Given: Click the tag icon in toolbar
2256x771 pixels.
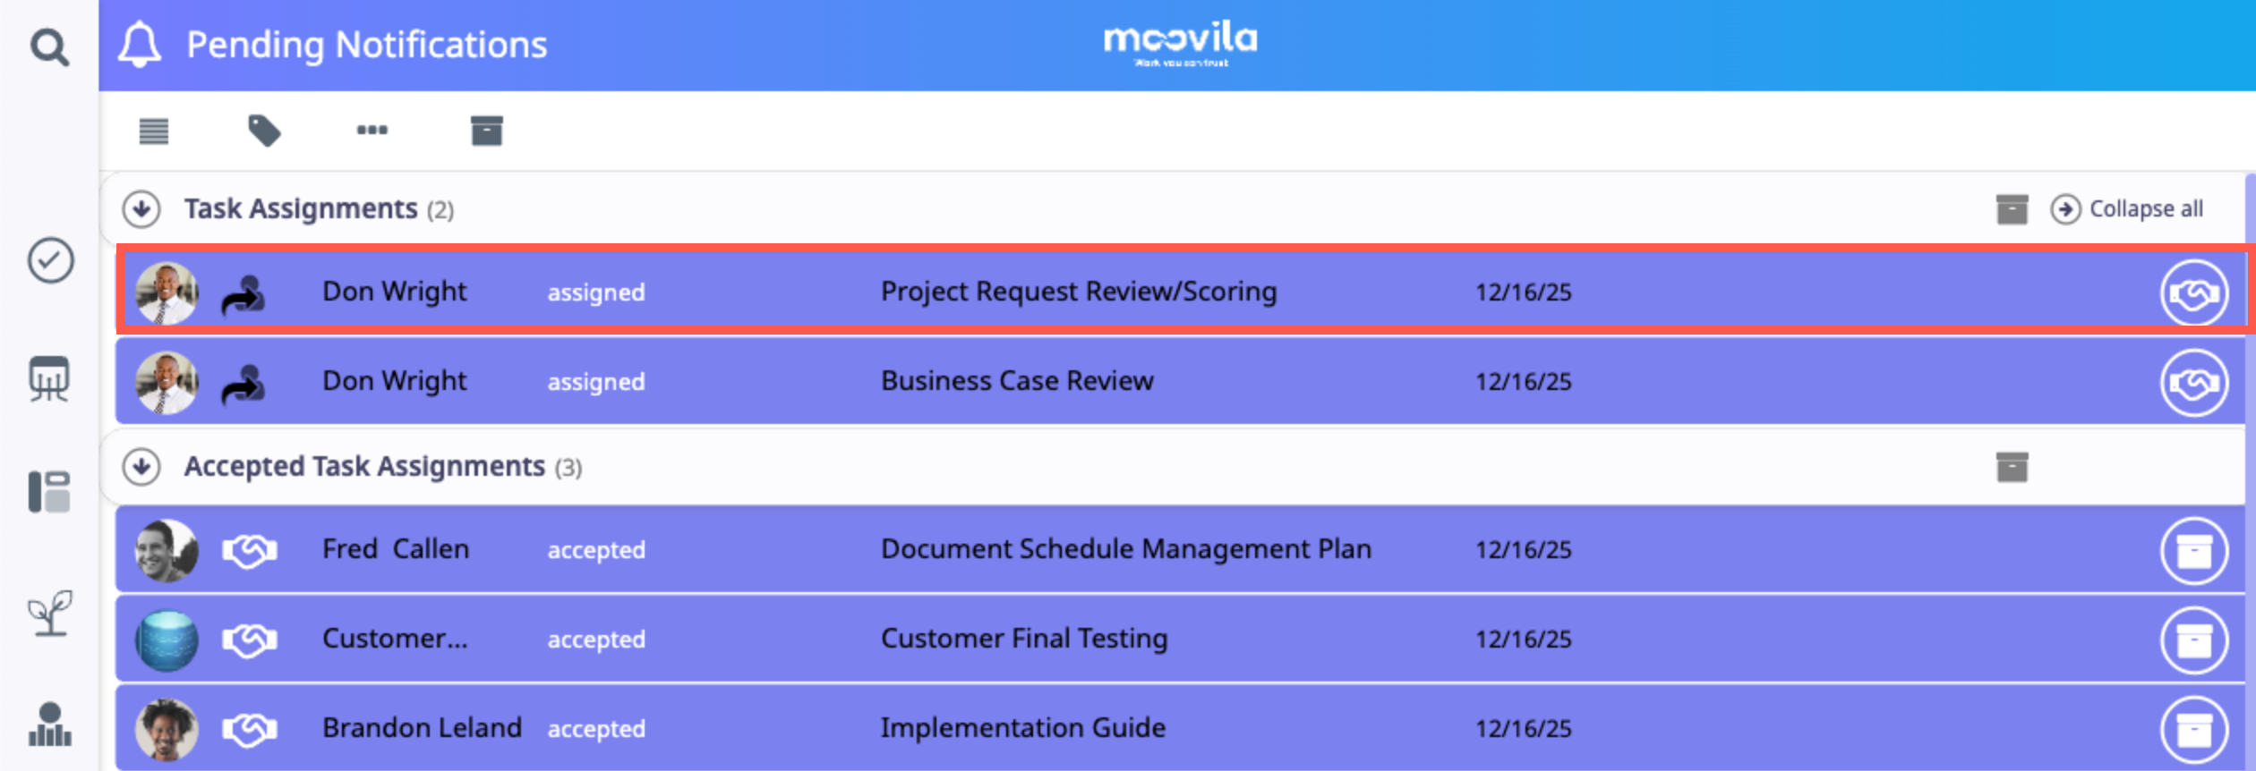Looking at the screenshot, I should point(264,131).
